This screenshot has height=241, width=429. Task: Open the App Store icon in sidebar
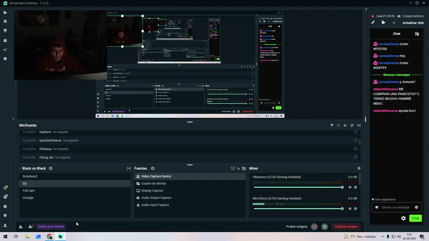click(x=5, y=30)
